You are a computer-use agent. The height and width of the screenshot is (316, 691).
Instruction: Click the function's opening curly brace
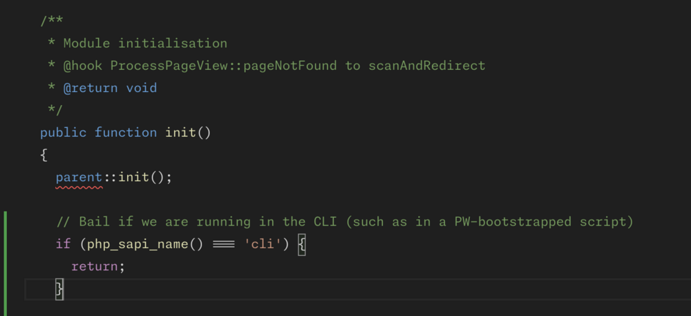[x=44, y=155]
